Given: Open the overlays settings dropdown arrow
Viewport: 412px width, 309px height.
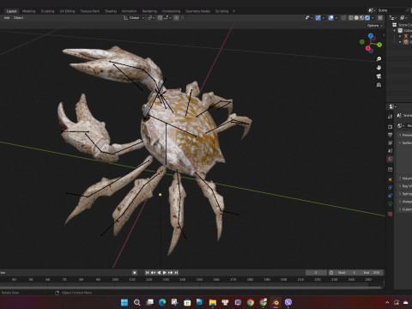Looking at the screenshot, I should tap(336, 18).
